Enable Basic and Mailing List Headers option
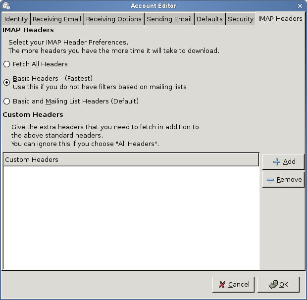This screenshot has height=300, width=307. pos(6,101)
